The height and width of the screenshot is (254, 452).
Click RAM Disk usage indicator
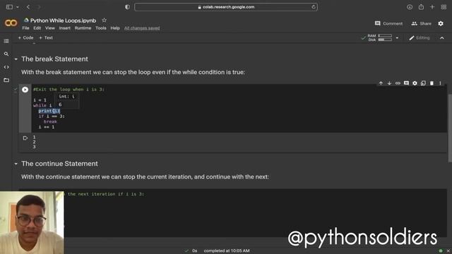pos(380,37)
